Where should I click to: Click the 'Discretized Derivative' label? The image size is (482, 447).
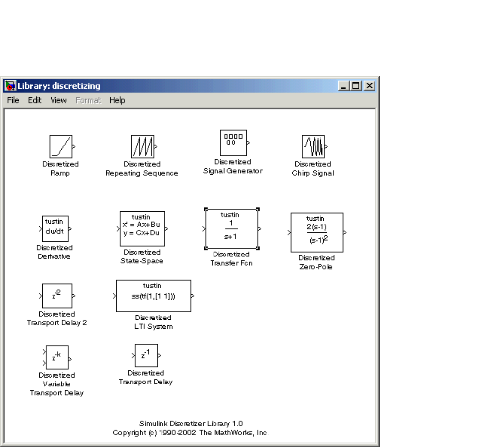pos(54,252)
